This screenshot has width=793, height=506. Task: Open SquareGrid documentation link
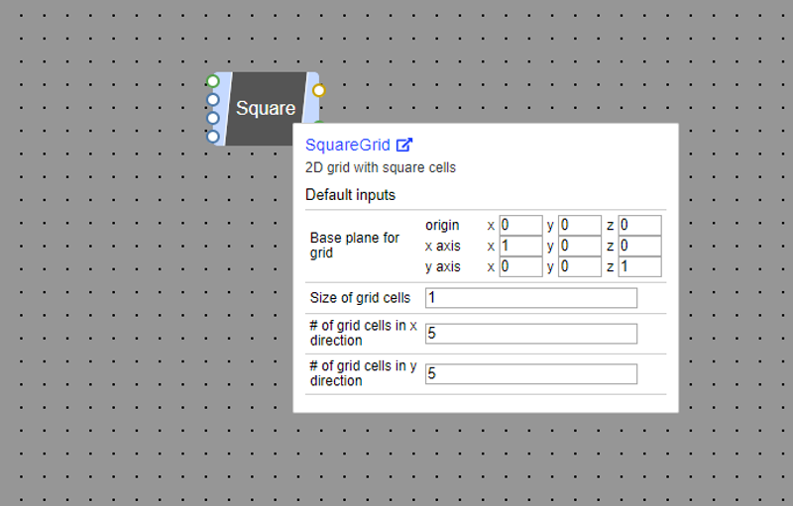coord(348,145)
